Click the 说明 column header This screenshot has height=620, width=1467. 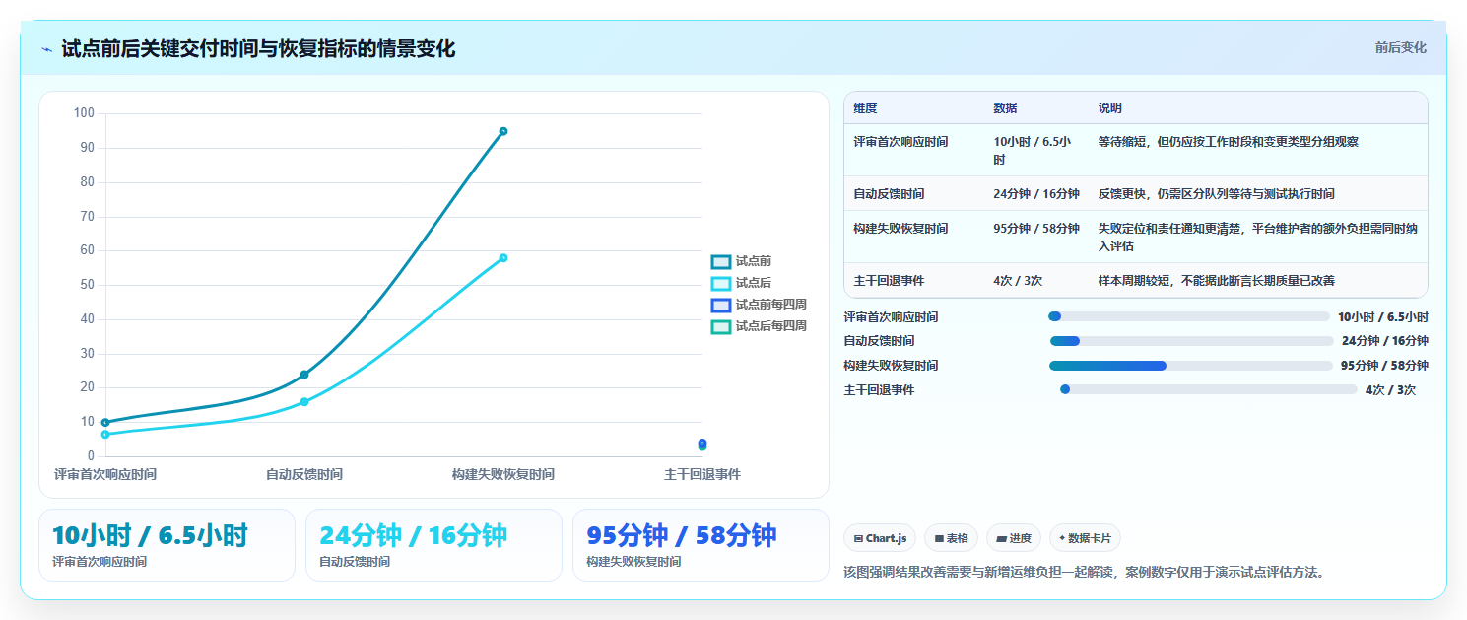click(x=1109, y=107)
